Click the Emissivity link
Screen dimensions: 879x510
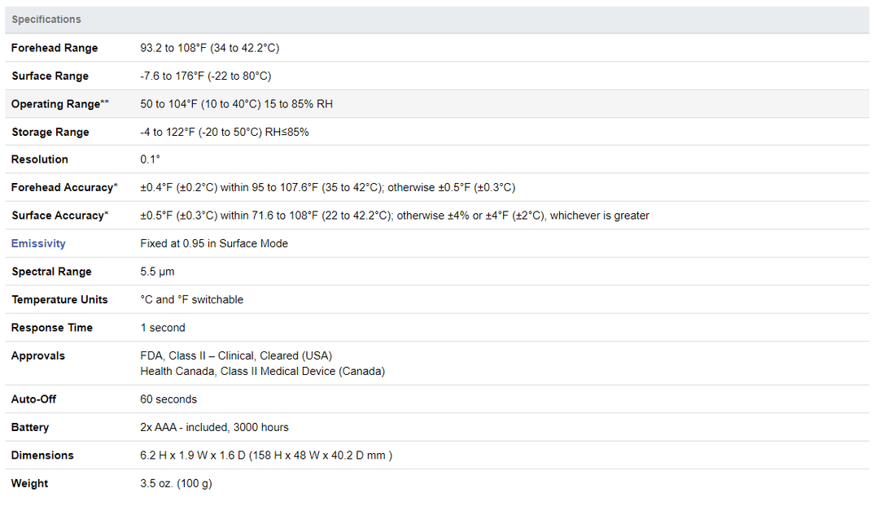[38, 243]
